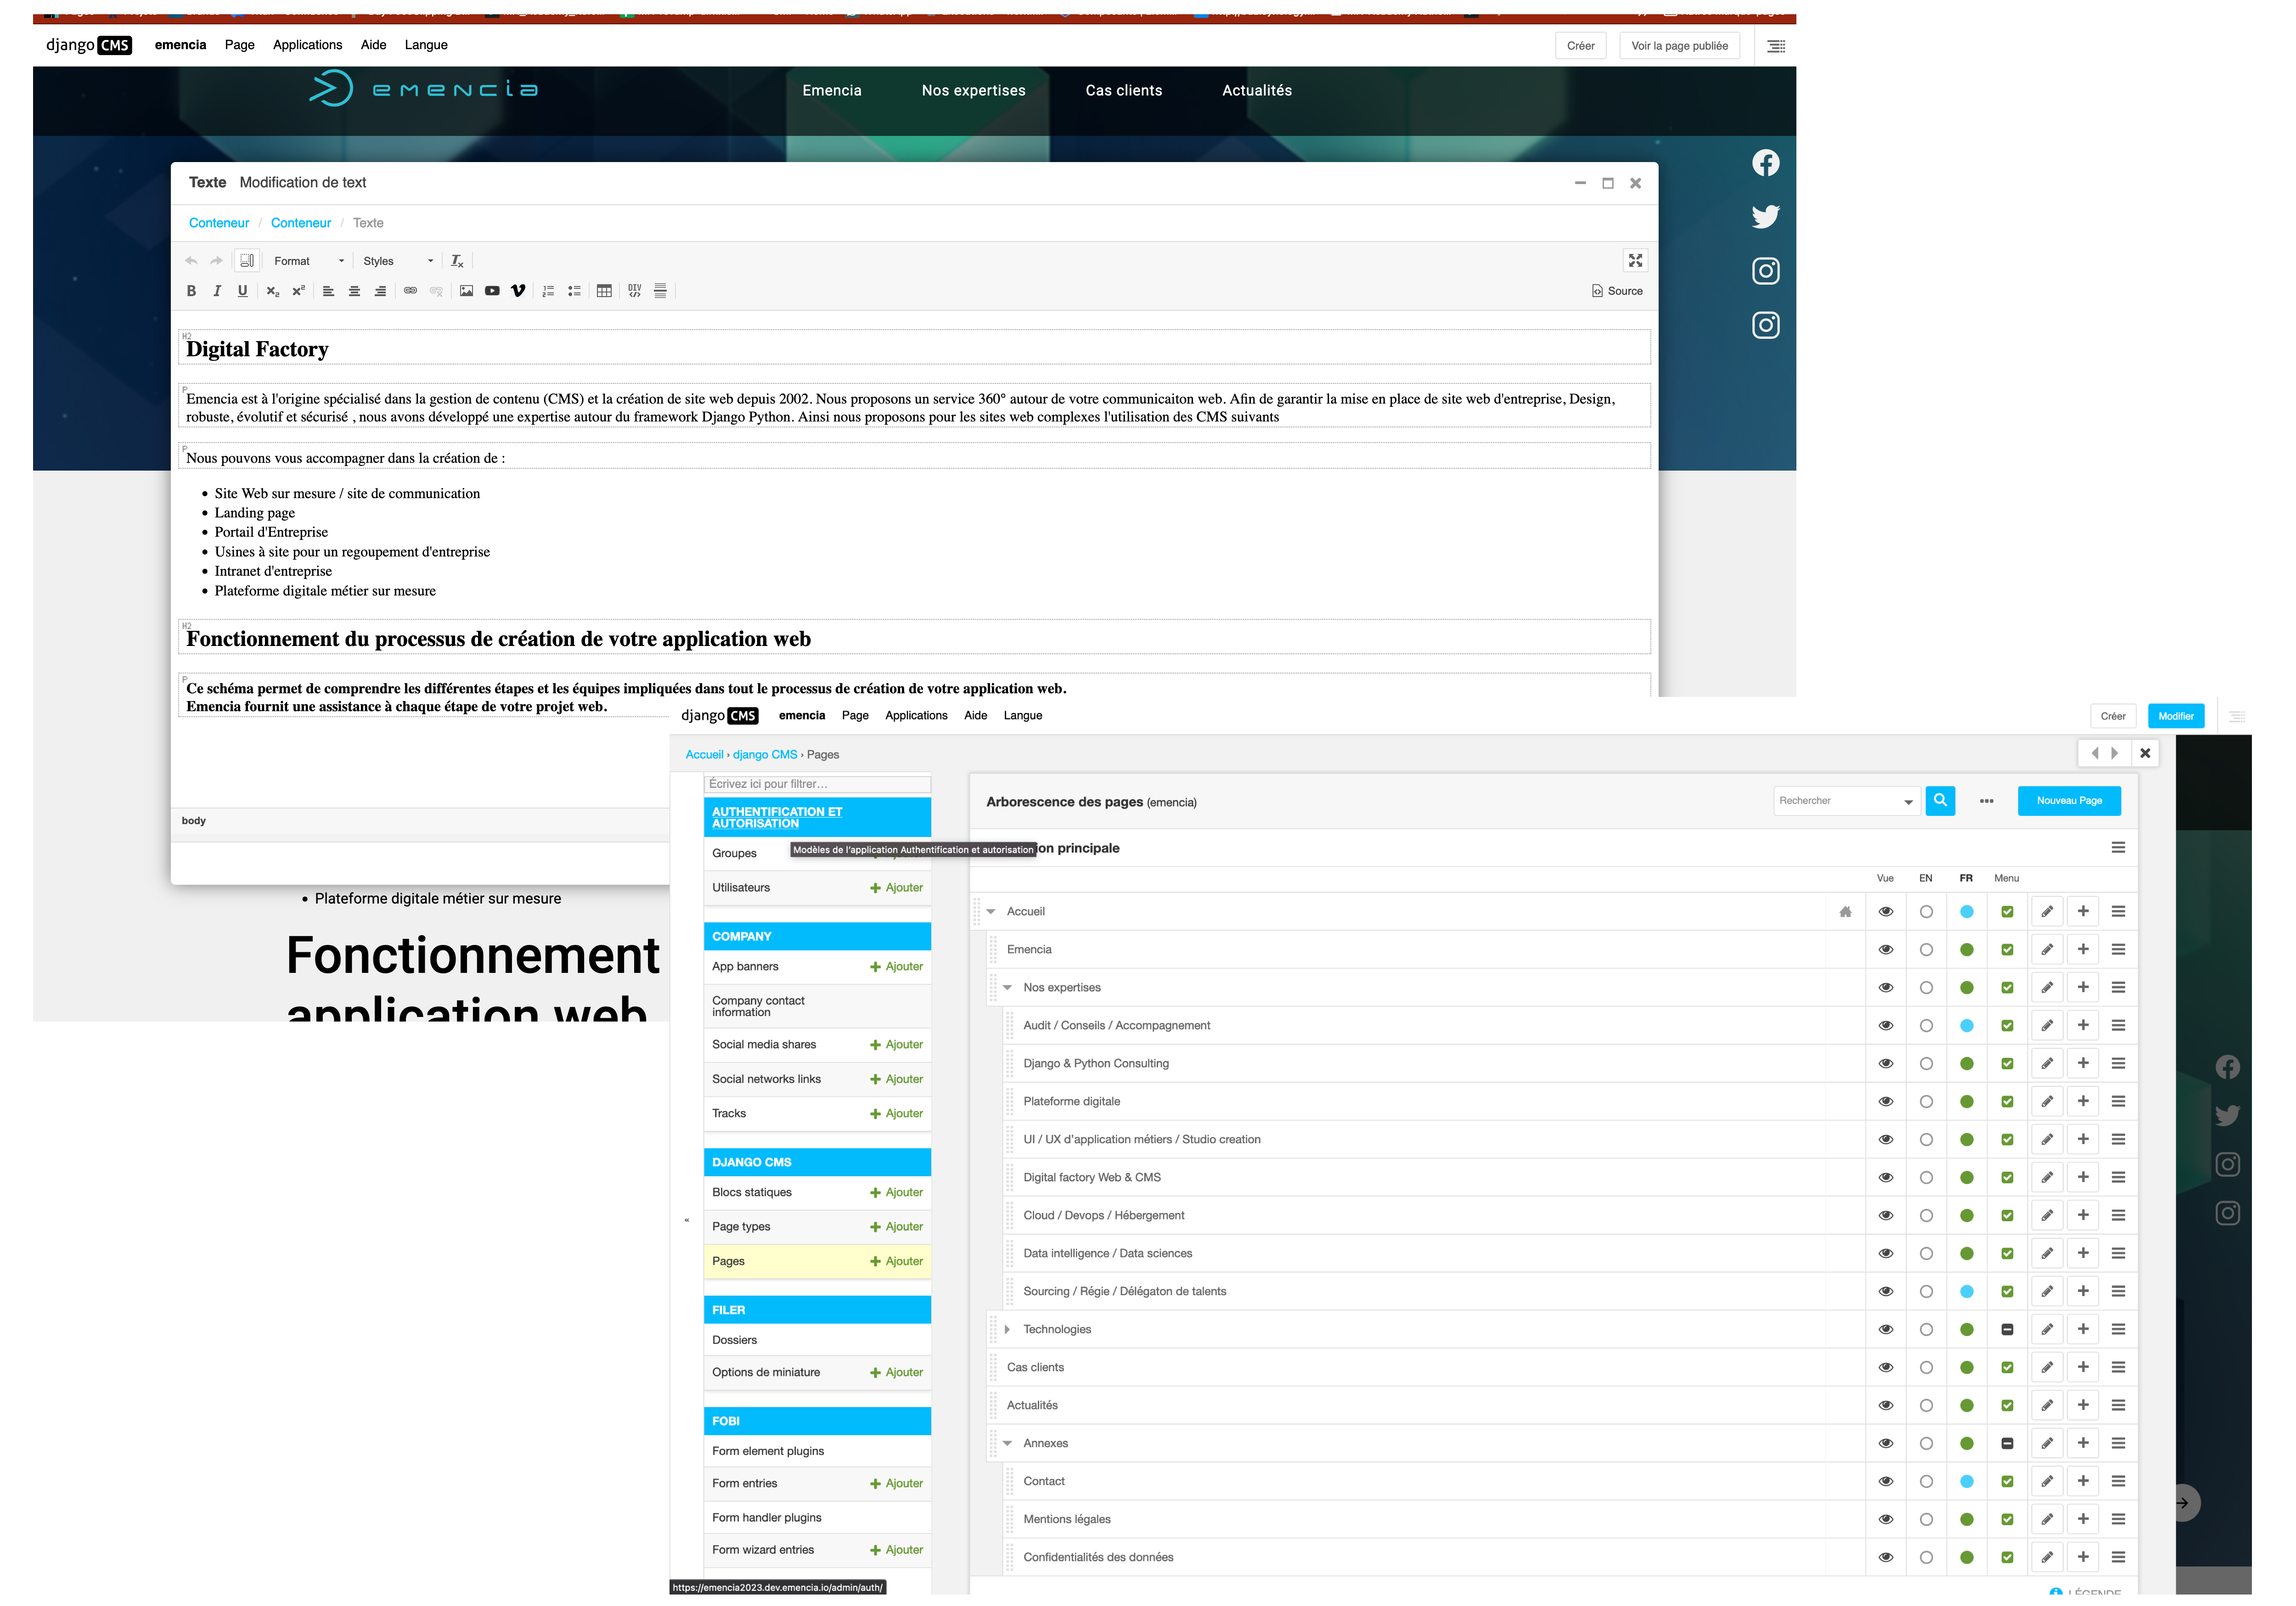
Task: Create a Div container via toolbar
Action: tap(635, 291)
